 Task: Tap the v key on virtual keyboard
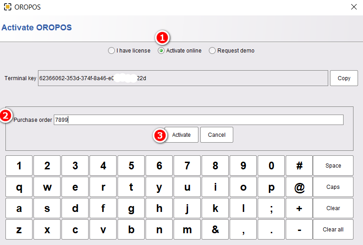103,230
